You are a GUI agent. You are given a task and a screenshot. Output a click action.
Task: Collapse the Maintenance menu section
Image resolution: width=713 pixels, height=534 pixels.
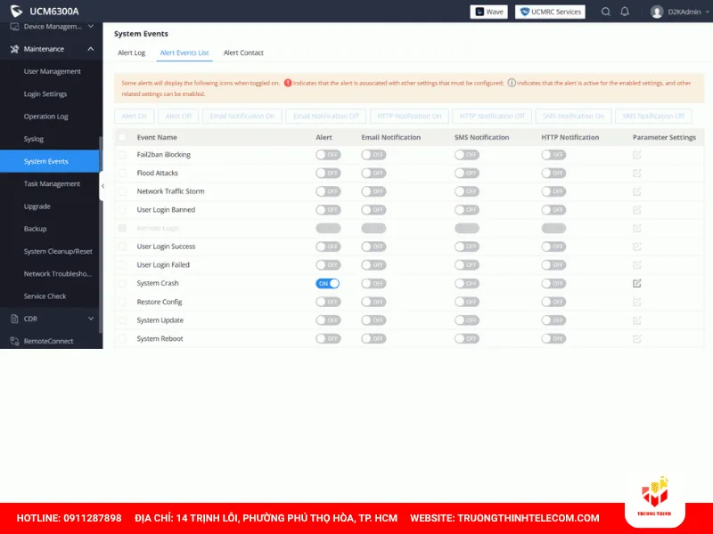91,49
